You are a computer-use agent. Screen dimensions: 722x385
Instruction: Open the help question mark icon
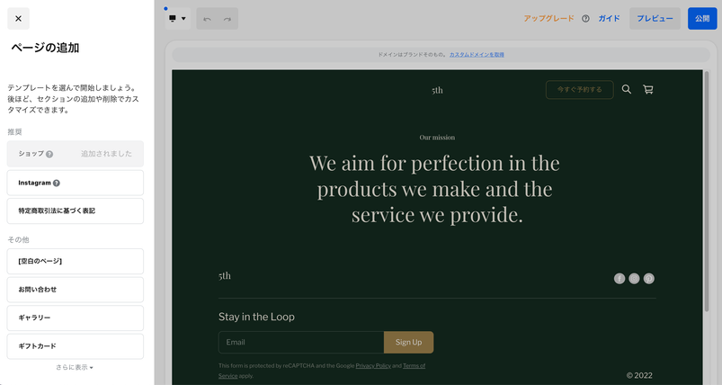tap(585, 19)
